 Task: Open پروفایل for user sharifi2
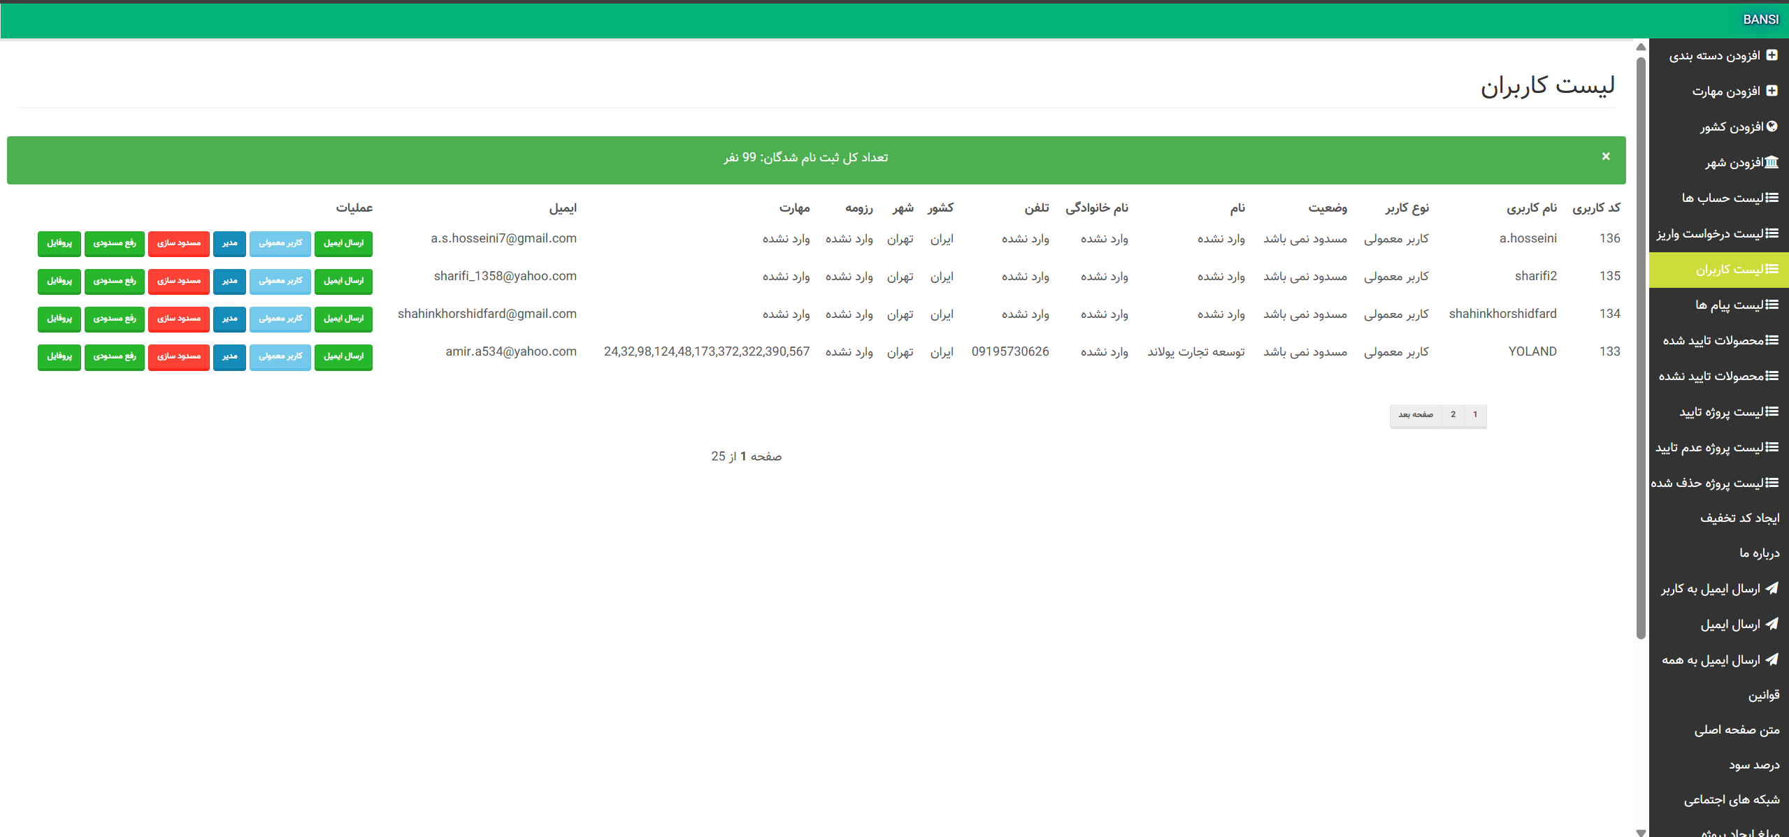[x=59, y=281]
